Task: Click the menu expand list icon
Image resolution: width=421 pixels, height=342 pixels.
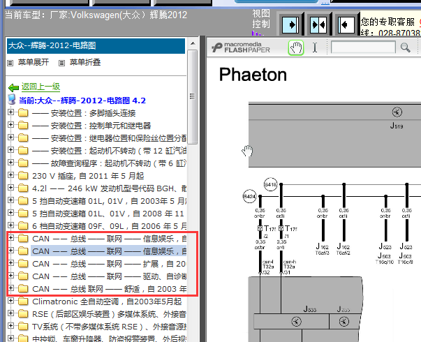Action: point(10,63)
